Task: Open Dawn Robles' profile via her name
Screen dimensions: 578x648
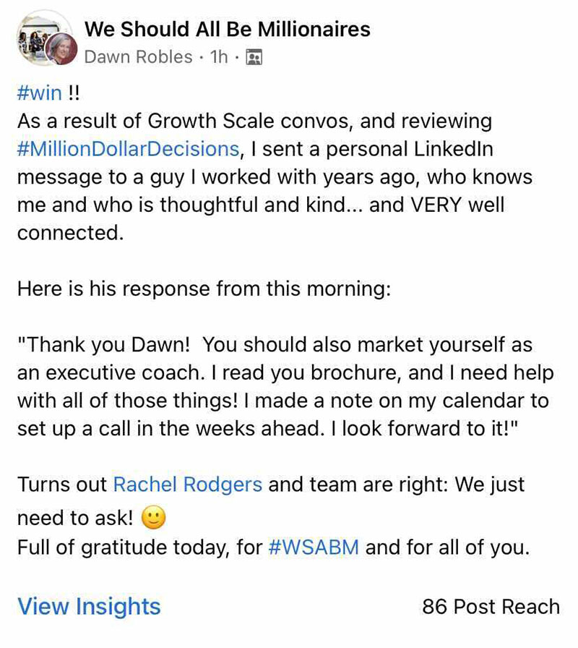Action: (138, 56)
